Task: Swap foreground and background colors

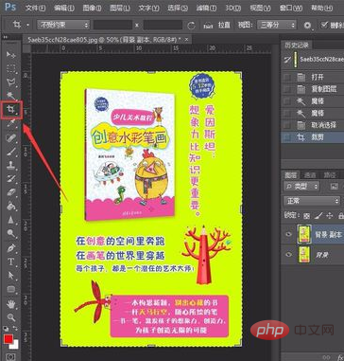Action: tap(16, 329)
